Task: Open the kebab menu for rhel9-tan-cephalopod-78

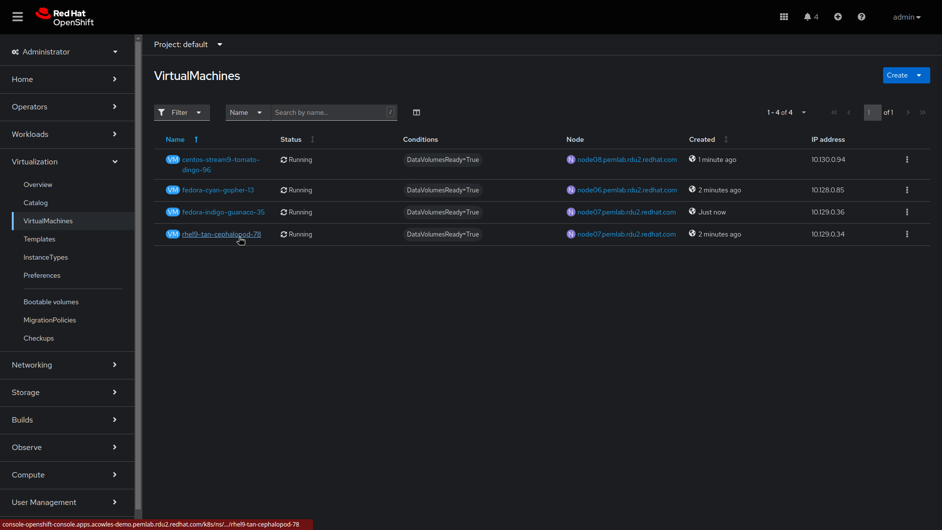Action: click(907, 234)
